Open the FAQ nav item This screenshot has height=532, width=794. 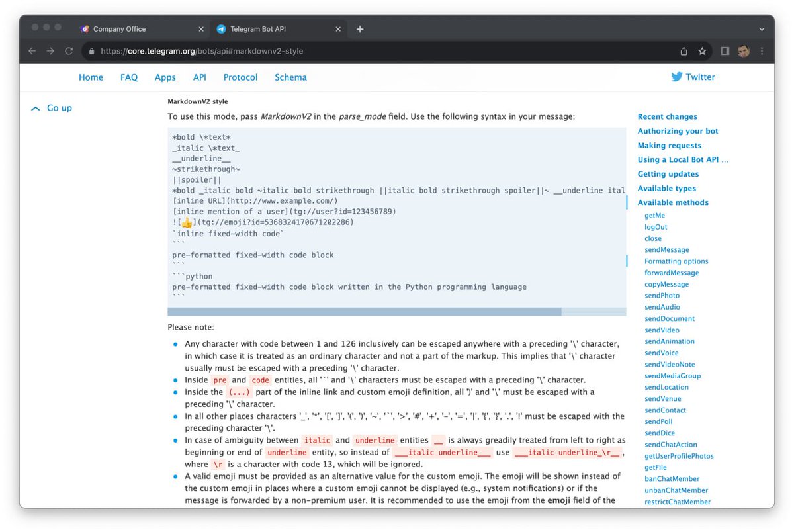click(129, 77)
